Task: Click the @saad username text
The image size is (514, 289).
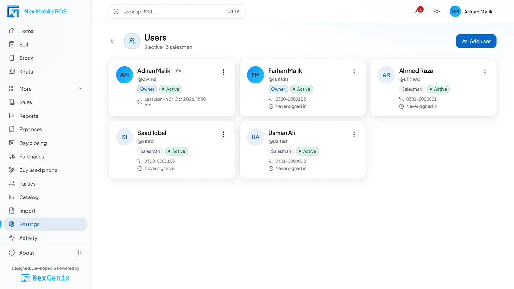Action: 146,141
